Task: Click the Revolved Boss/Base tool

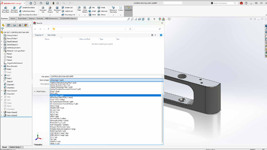Action: (14, 10)
